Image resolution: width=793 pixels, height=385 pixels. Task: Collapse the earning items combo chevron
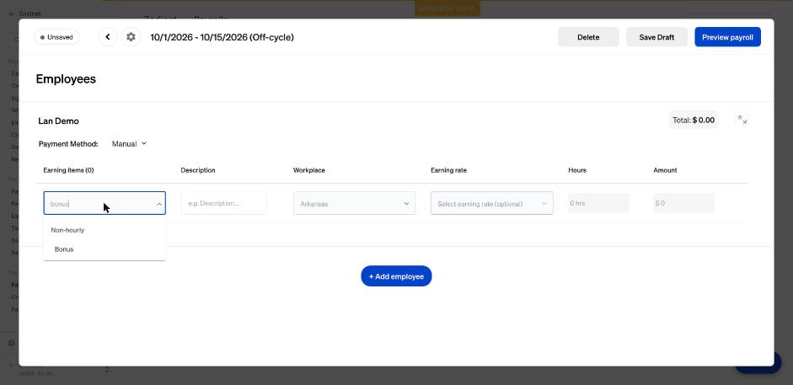pyautogui.click(x=158, y=204)
